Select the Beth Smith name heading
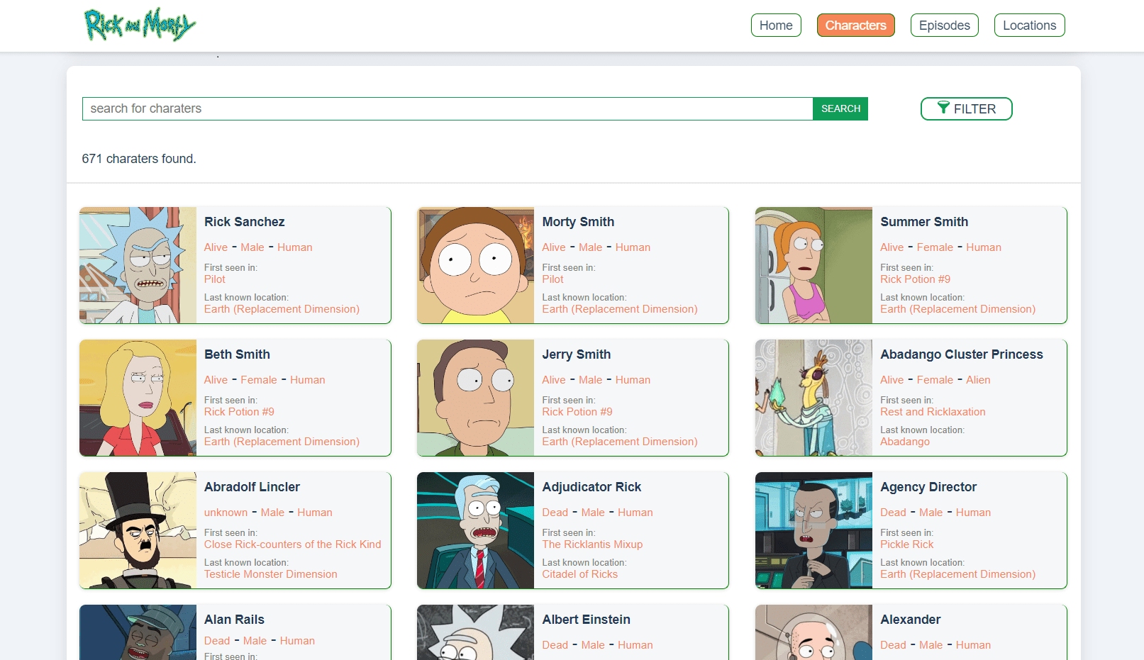The height and width of the screenshot is (660, 1144). (237, 354)
